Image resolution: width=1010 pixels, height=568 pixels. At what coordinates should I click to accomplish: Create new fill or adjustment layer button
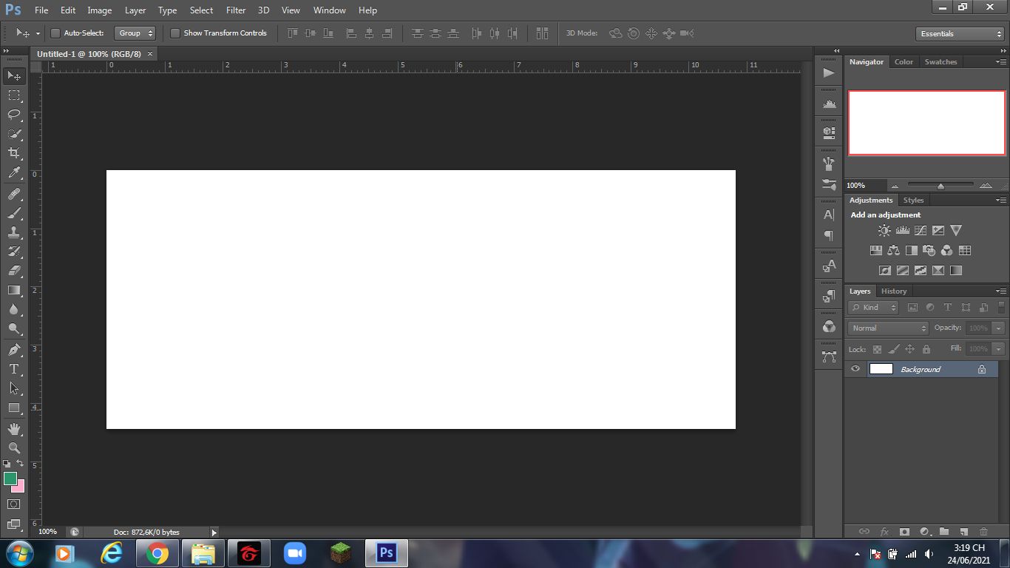[x=924, y=532]
